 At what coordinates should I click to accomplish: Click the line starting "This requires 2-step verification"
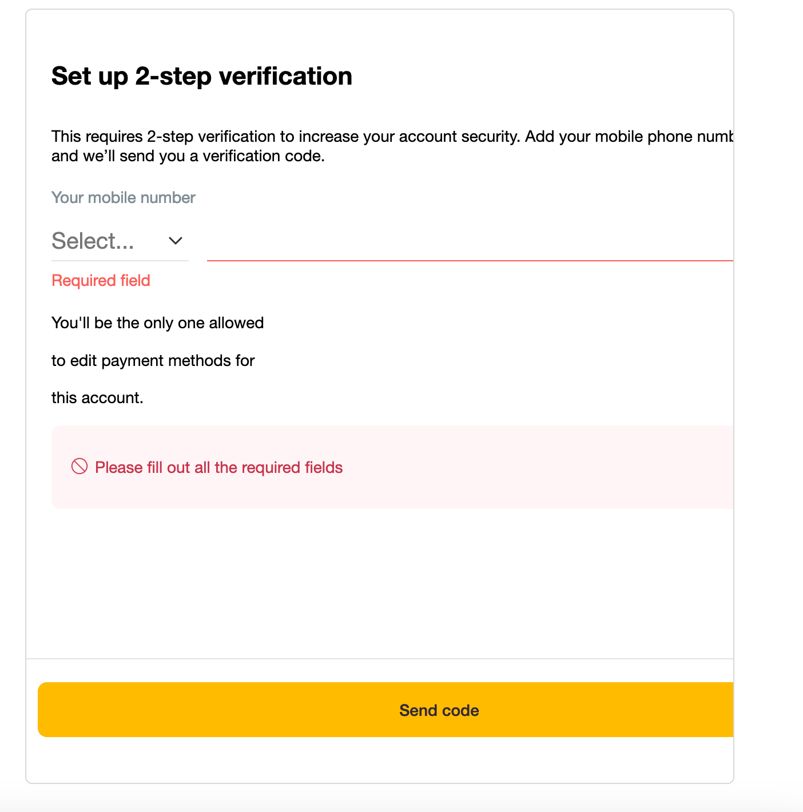pyautogui.click(x=392, y=137)
